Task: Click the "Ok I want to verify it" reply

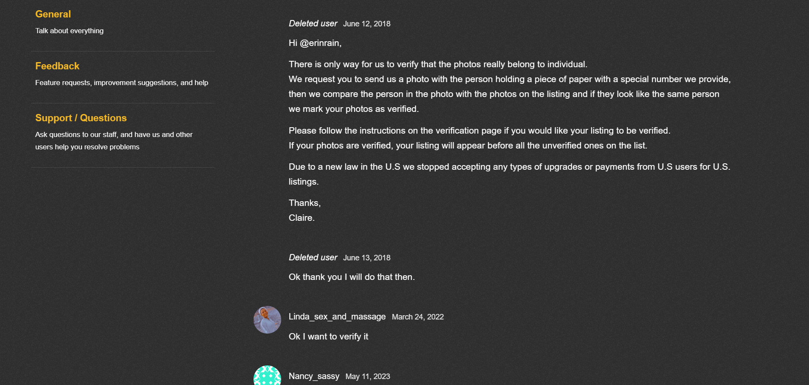Action: (x=328, y=337)
